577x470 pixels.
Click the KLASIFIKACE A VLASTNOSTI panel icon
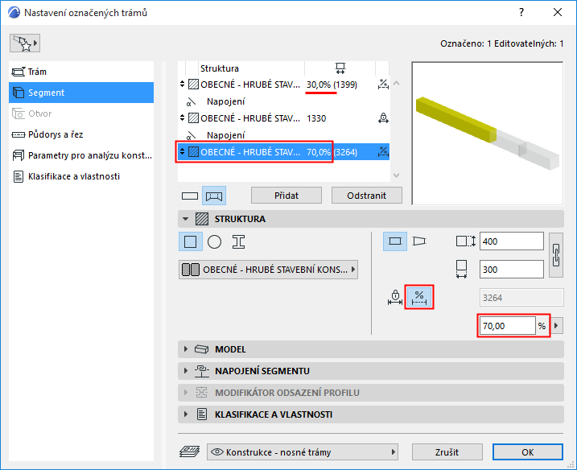pyautogui.click(x=202, y=414)
